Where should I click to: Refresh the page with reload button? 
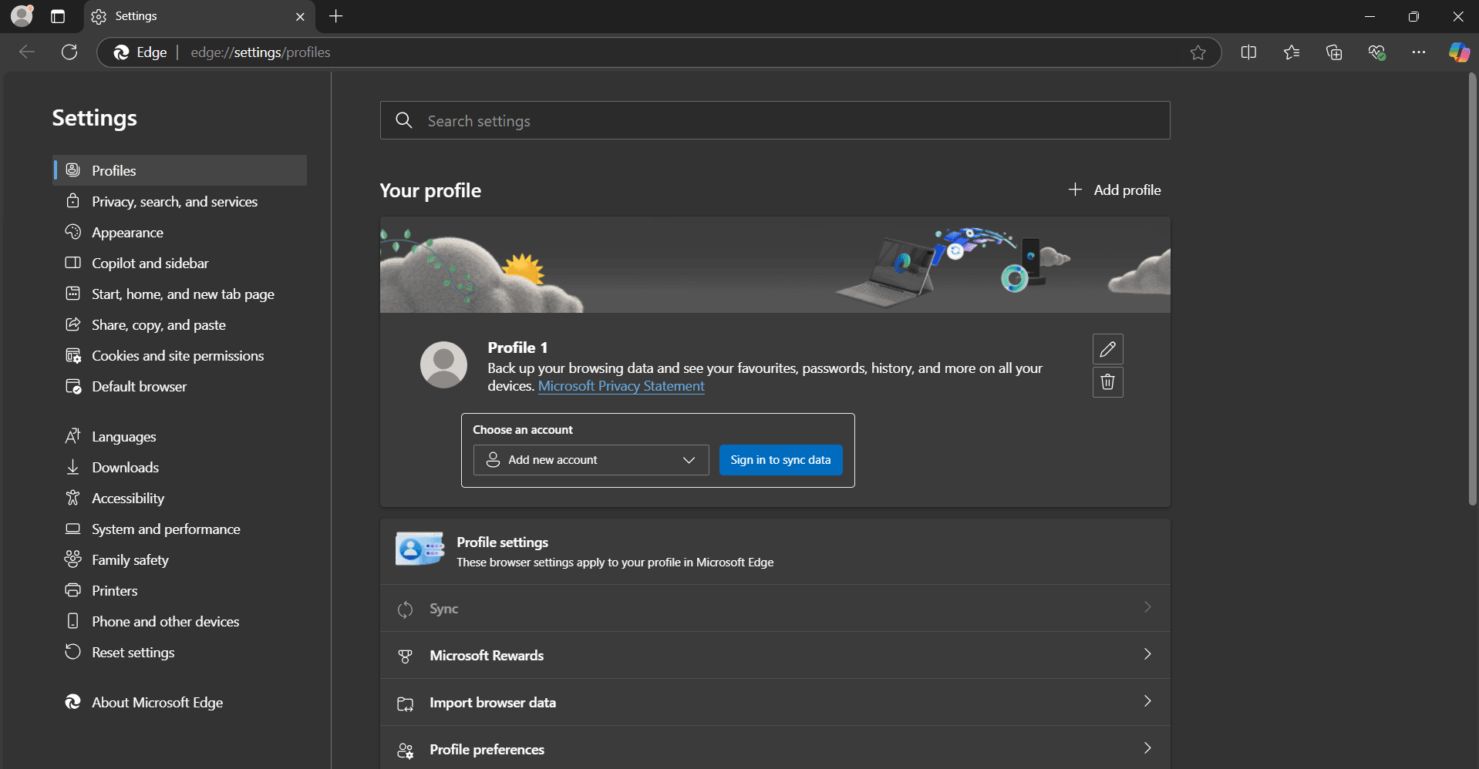coord(69,52)
